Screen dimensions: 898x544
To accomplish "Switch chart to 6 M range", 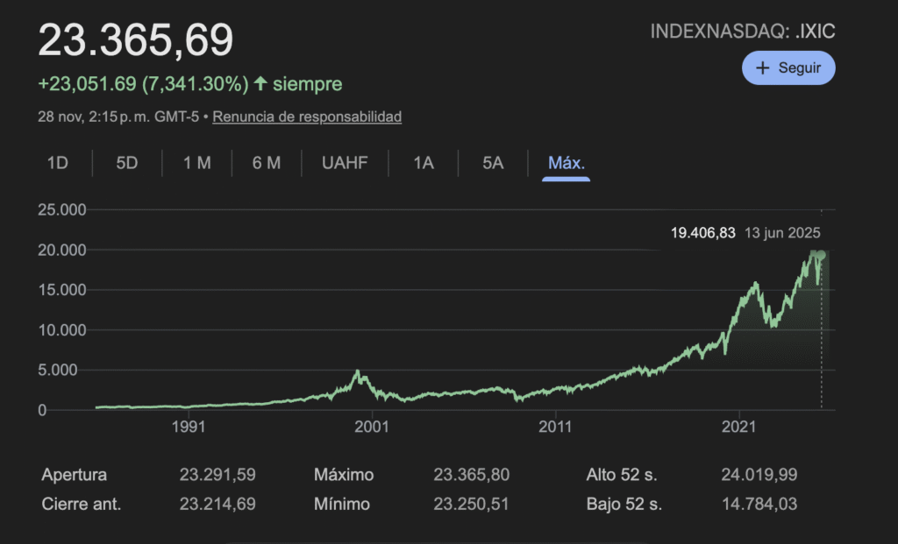I will [266, 163].
